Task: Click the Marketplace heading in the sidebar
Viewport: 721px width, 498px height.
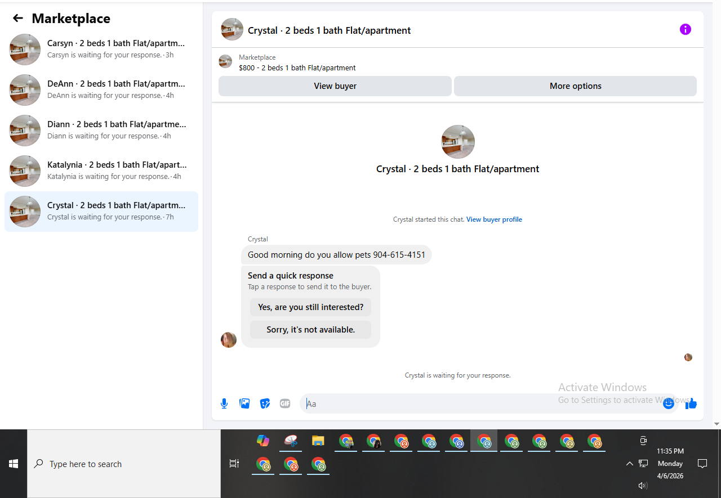Action: tap(71, 19)
